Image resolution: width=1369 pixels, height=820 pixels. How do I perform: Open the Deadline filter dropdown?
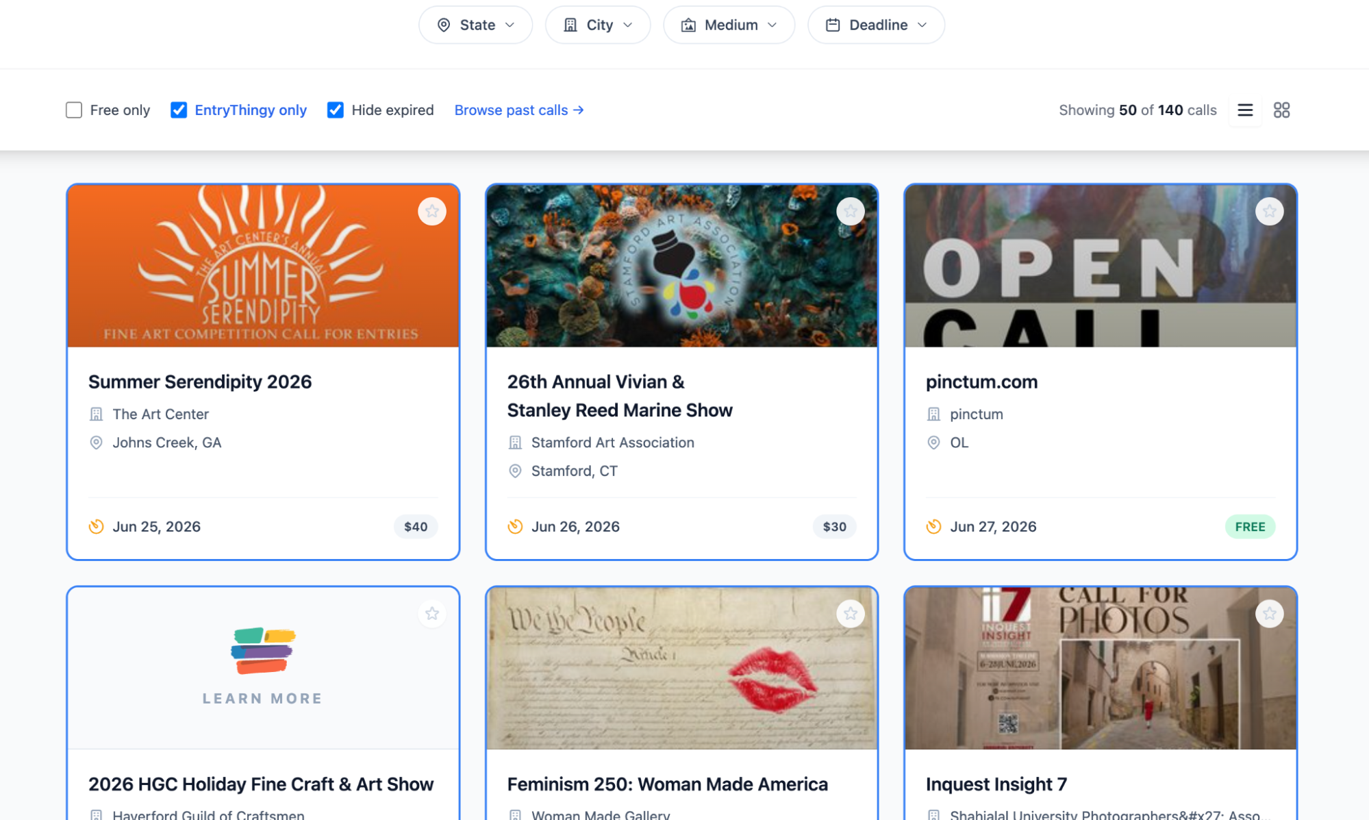(x=876, y=25)
